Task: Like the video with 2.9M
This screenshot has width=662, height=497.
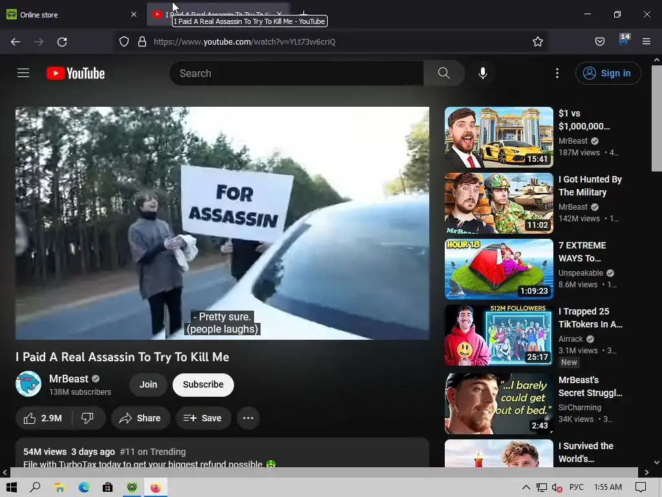Action: point(43,418)
